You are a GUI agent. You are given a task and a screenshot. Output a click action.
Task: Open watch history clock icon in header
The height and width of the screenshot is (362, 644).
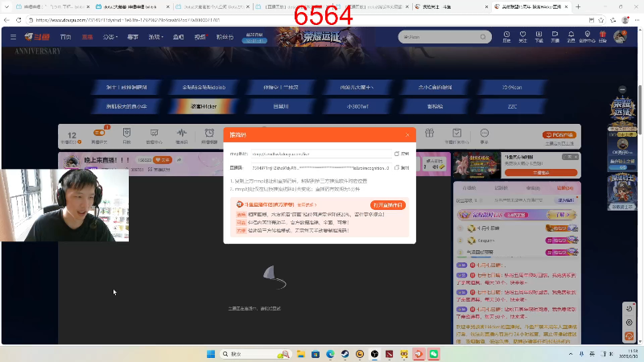coord(506,36)
